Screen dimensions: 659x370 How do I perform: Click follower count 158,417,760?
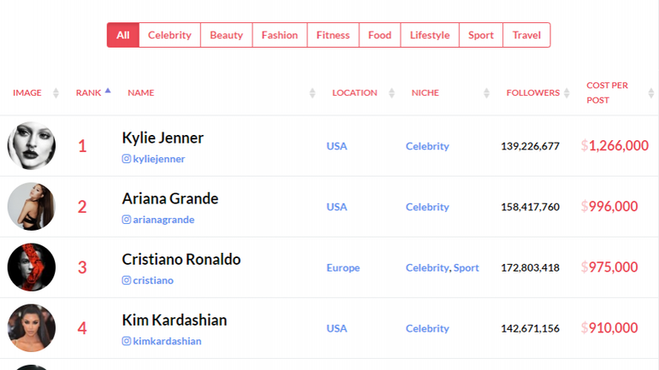(x=530, y=208)
